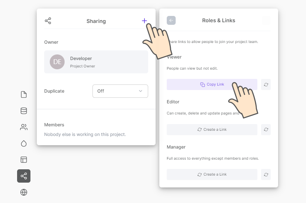This screenshot has height=203, width=306.
Task: Open the Theme droplet icon in the sidebar
Action: 24,143
